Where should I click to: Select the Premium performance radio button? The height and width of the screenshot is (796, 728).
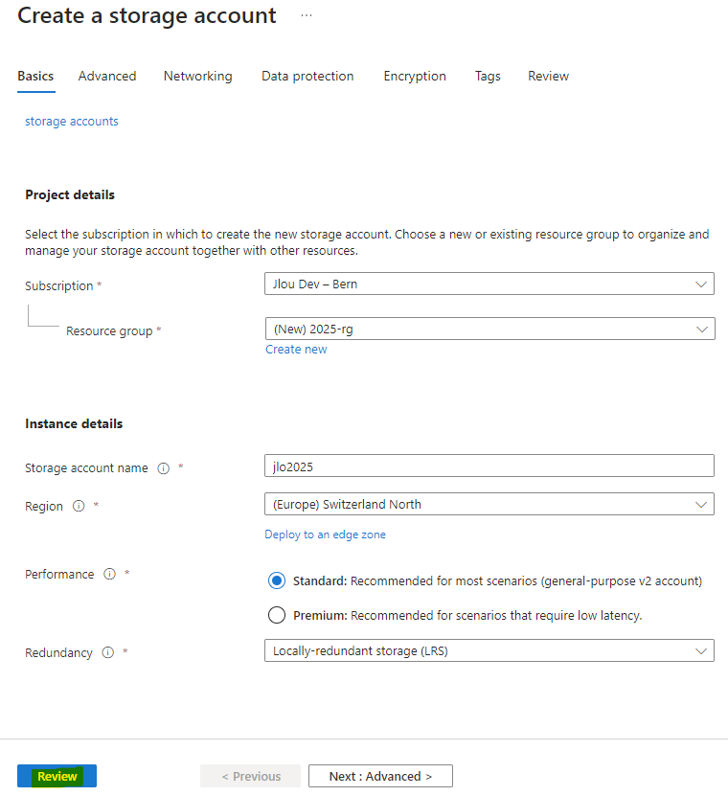click(x=277, y=615)
